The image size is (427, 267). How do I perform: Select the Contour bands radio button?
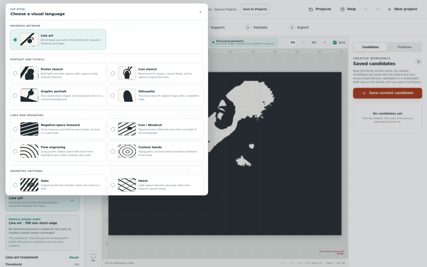(113, 151)
